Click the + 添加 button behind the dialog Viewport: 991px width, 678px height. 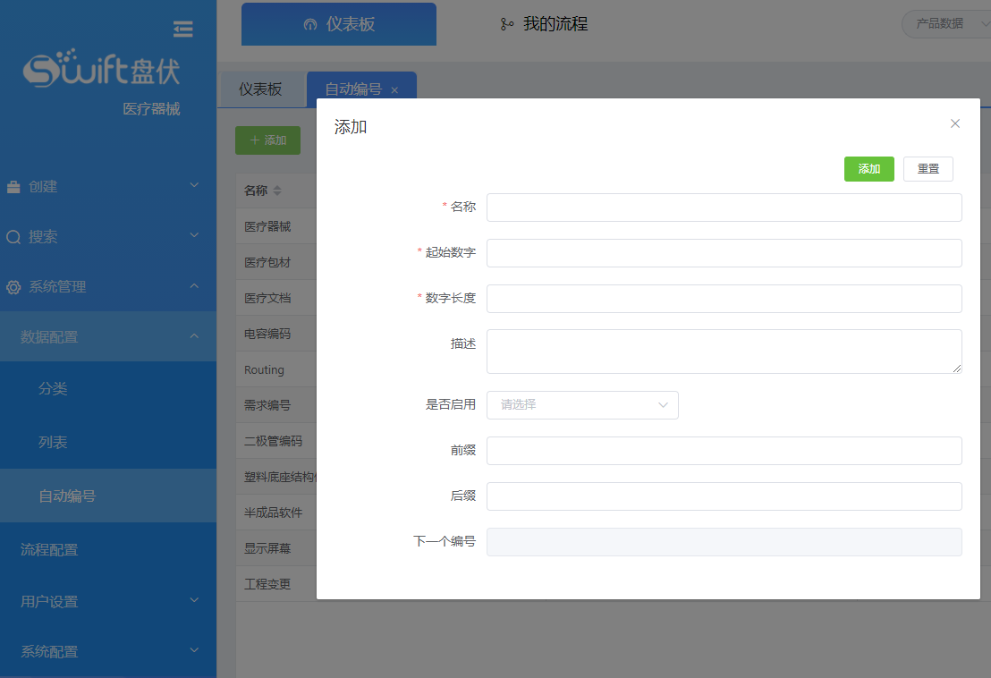(268, 140)
